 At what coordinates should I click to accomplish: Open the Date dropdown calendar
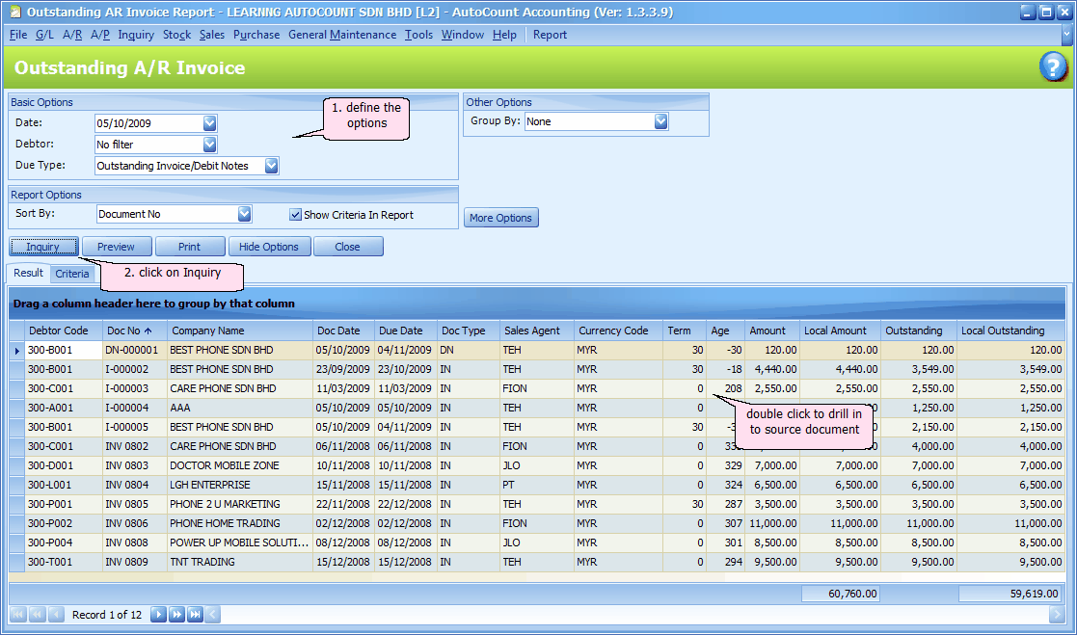pyautogui.click(x=209, y=123)
